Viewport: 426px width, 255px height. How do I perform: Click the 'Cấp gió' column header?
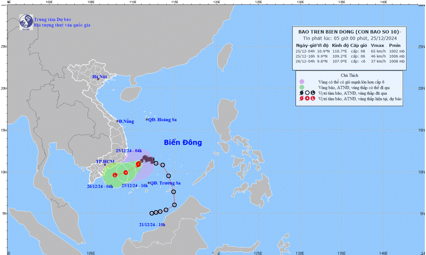[x=358, y=46]
